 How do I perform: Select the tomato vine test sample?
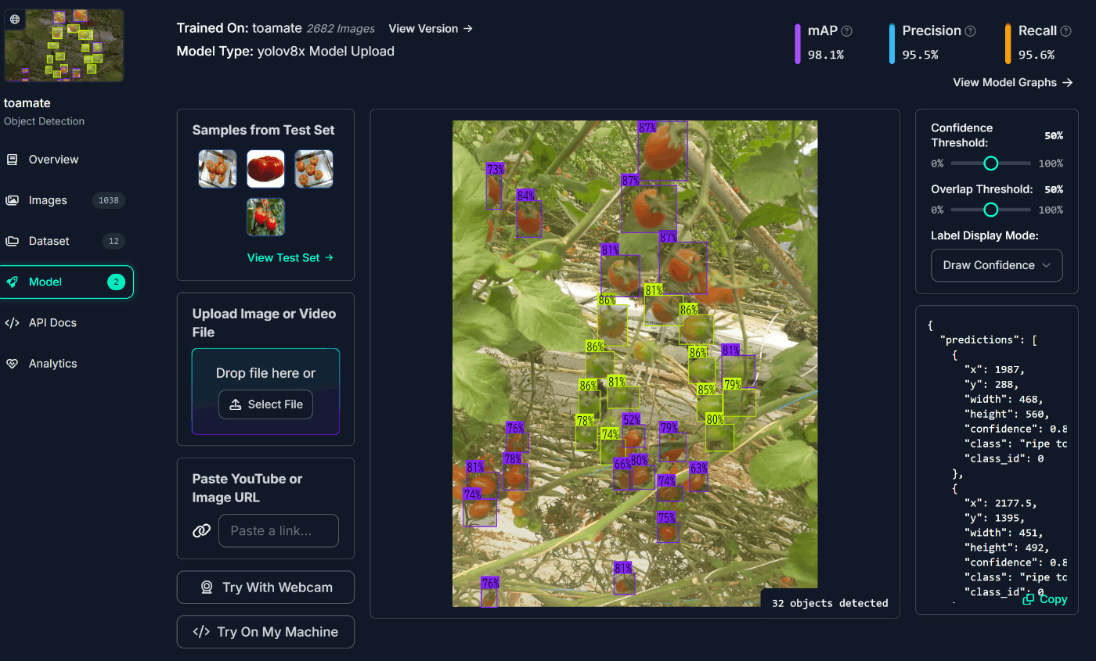click(265, 217)
